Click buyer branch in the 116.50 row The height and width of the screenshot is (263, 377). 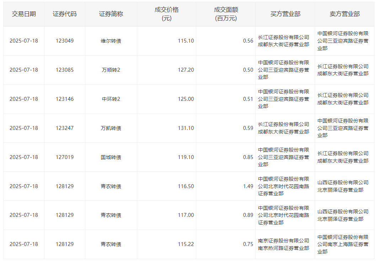(x=283, y=186)
